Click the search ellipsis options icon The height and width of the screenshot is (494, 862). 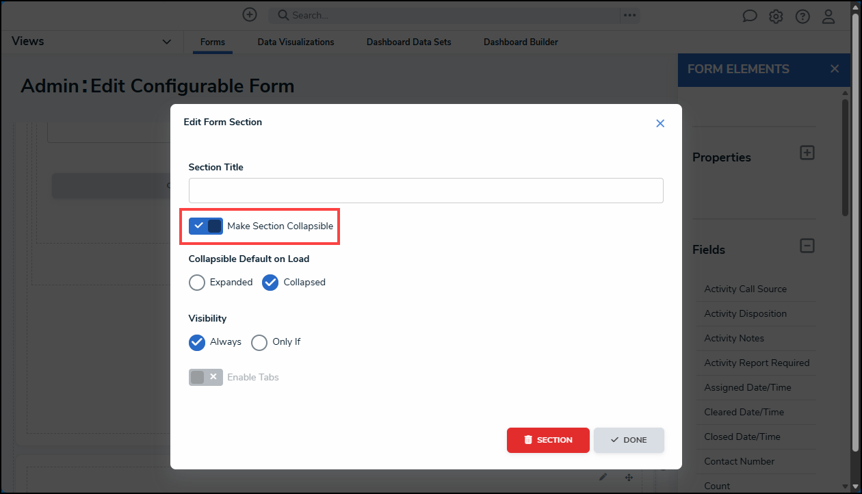click(x=629, y=15)
